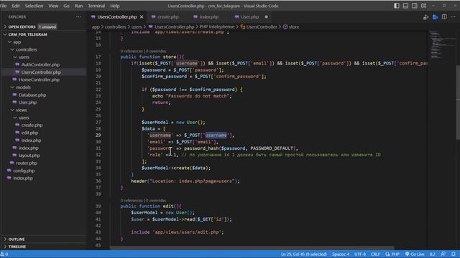Open the Terminal menu
This screenshot has height=258, width=460.
pyautogui.click(x=96, y=6)
